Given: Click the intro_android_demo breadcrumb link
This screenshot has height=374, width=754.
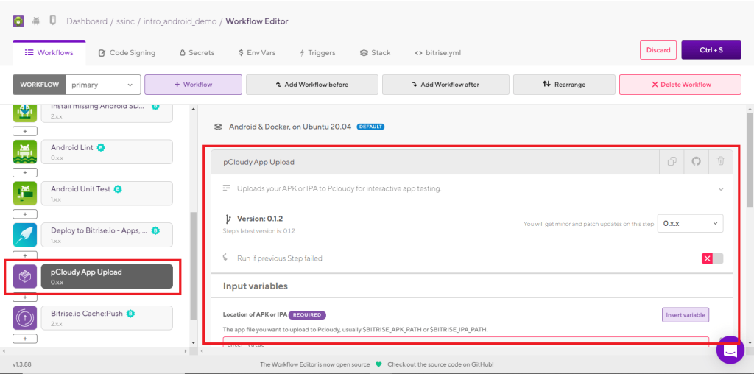Looking at the screenshot, I should tap(180, 21).
